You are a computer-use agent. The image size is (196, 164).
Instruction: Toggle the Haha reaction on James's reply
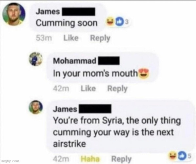90,159
